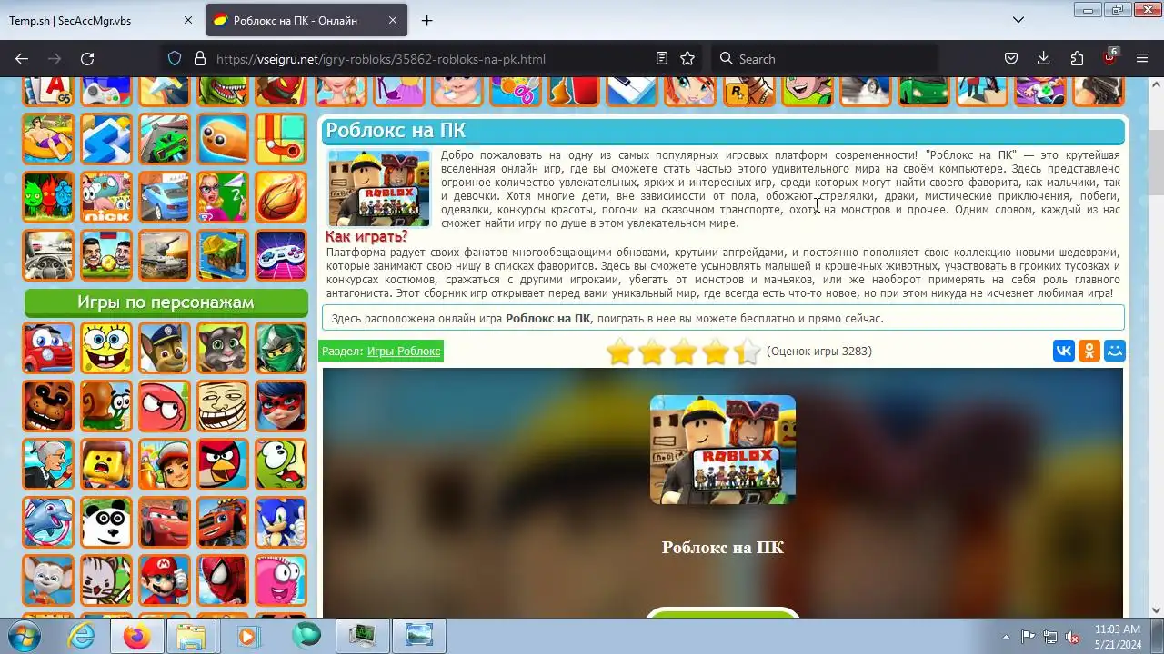Share page on VK
Viewport: 1164px width, 654px height.
click(1064, 351)
